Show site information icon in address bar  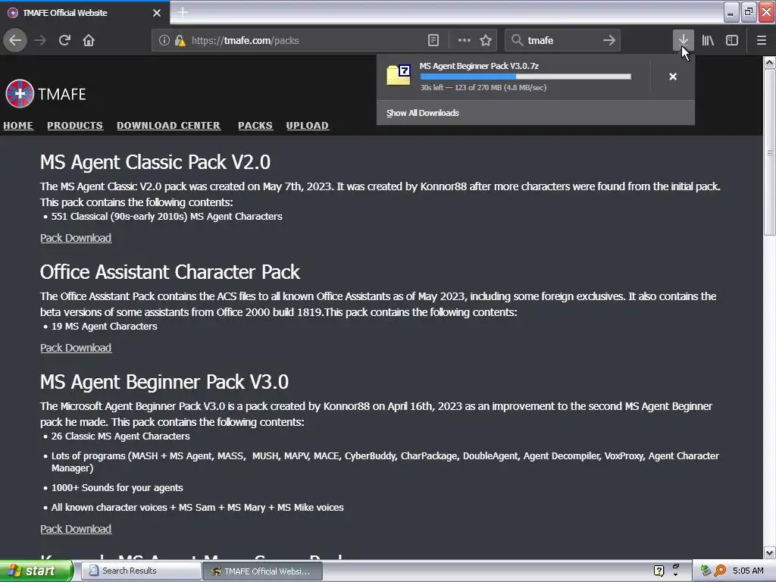(x=164, y=40)
